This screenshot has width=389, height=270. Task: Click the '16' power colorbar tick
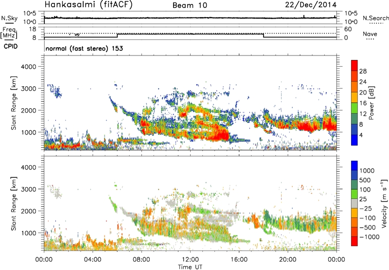click(x=363, y=103)
